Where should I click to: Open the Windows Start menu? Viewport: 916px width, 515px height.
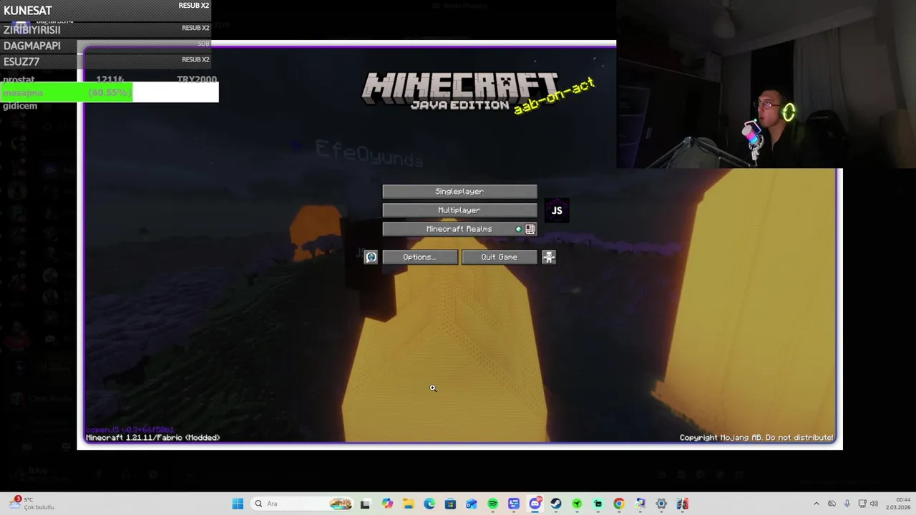pos(238,504)
